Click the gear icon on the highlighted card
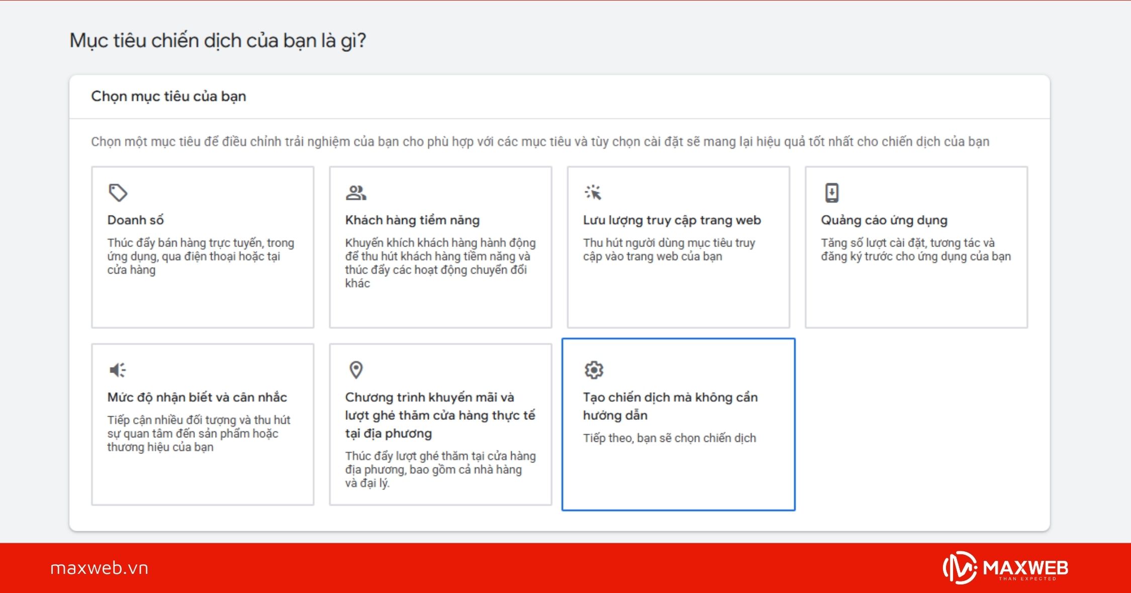Screen dimensions: 1131x593 [x=595, y=370]
